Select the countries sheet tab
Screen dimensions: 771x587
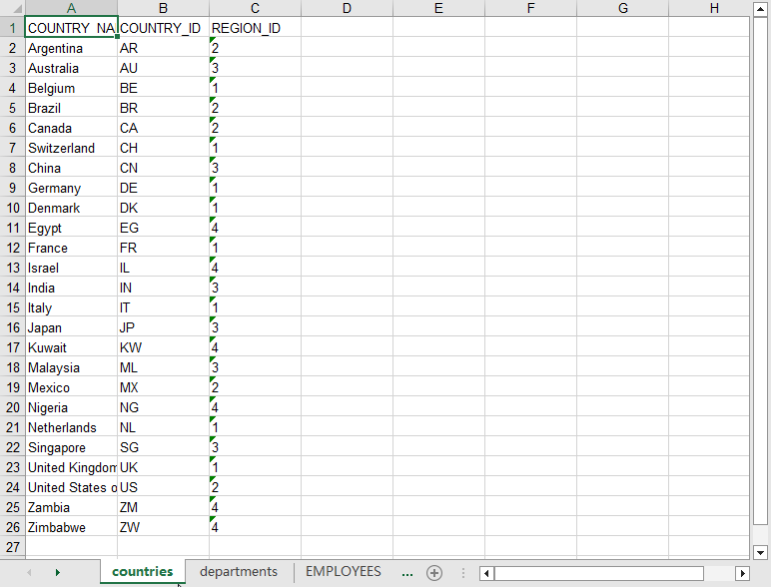tap(142, 572)
